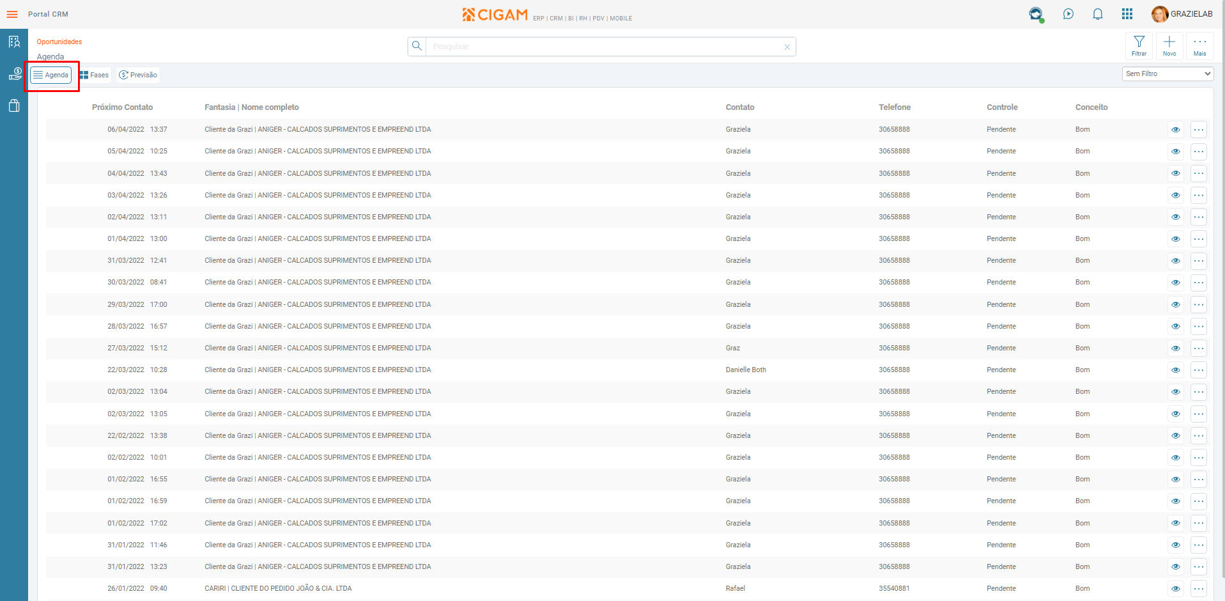Screen dimensions: 1225x601
Task: Open row options for 29/03/2022 17:00
Action: tap(1199, 304)
